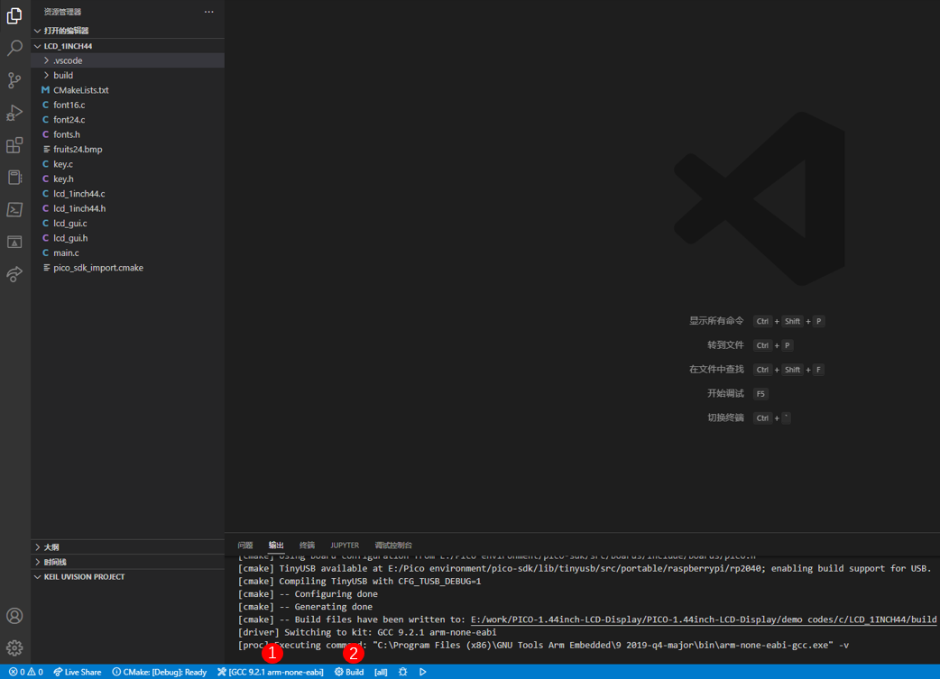The width and height of the screenshot is (940, 679).
Task: Open lcd_1inch44.h file
Action: click(x=128, y=208)
